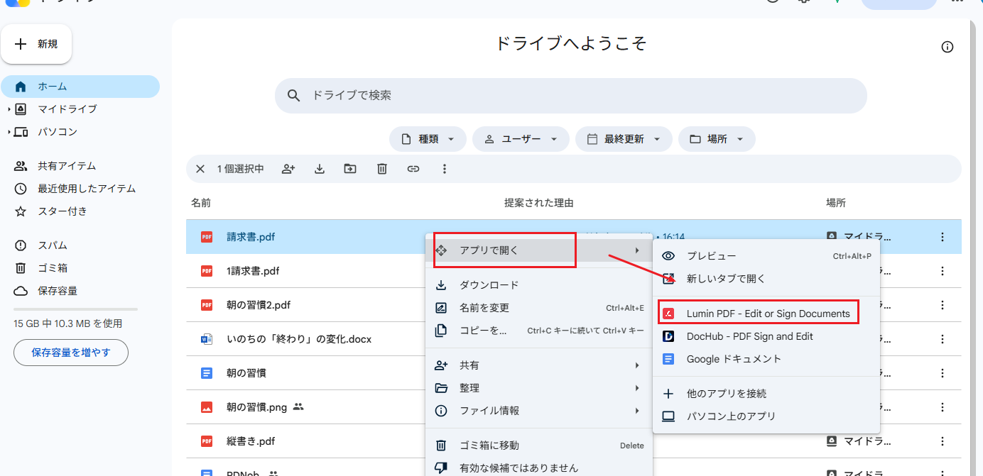Viewport: 983px width, 476px height.
Task: Expand 共有 submenu in context menu
Action: [x=538, y=365]
